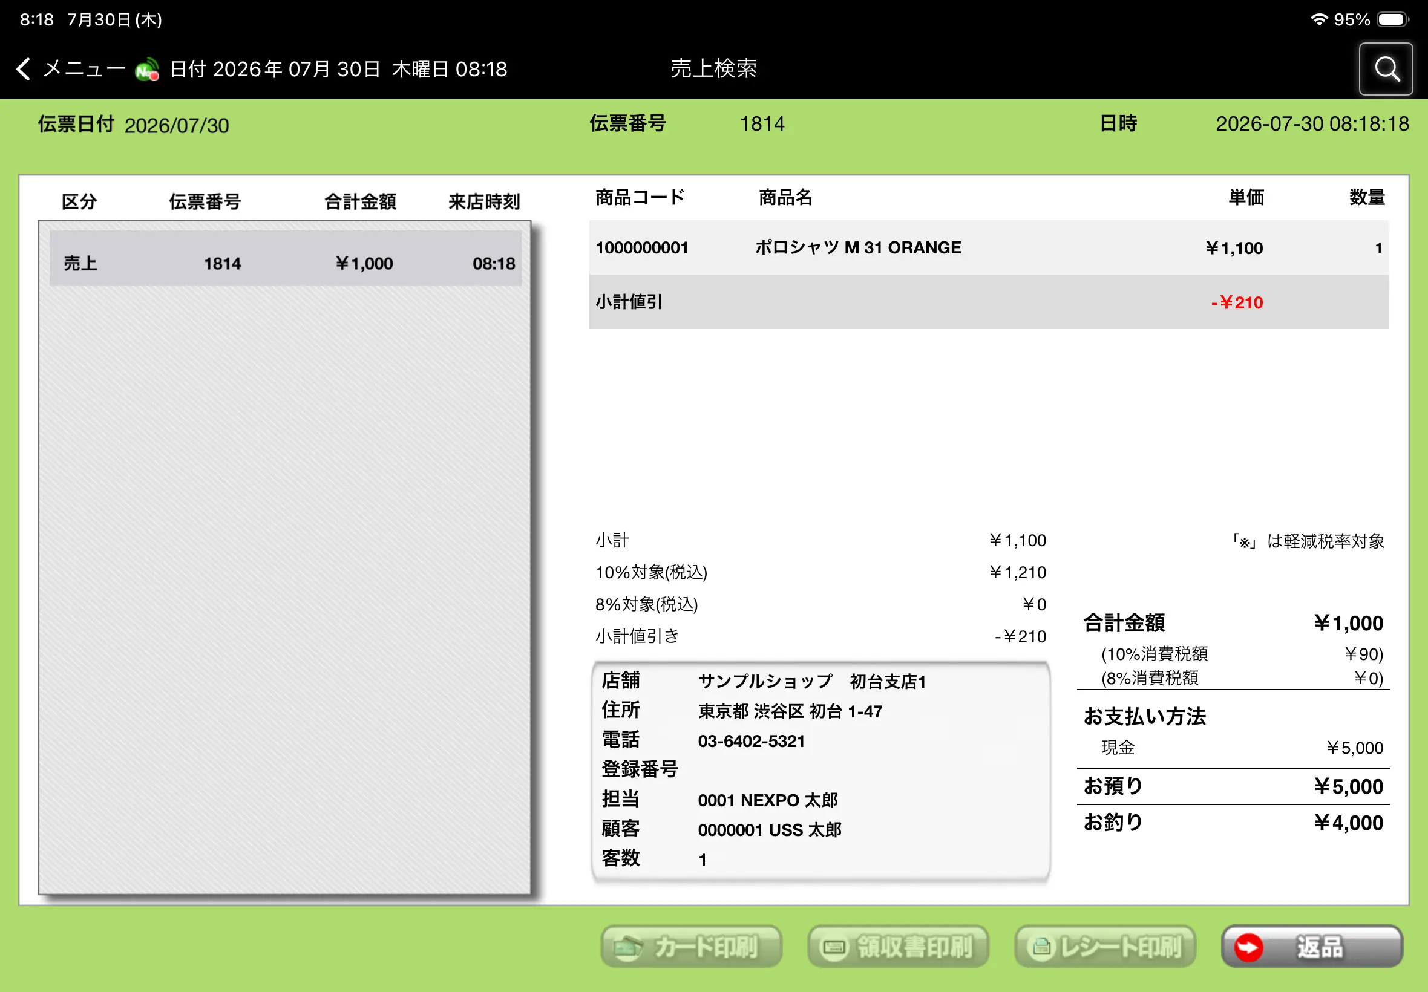Tap the status bar clock 8:18
The image size is (1428, 992).
[37, 19]
